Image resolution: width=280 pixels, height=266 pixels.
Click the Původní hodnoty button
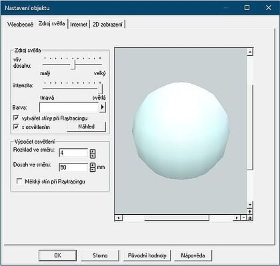(147, 255)
